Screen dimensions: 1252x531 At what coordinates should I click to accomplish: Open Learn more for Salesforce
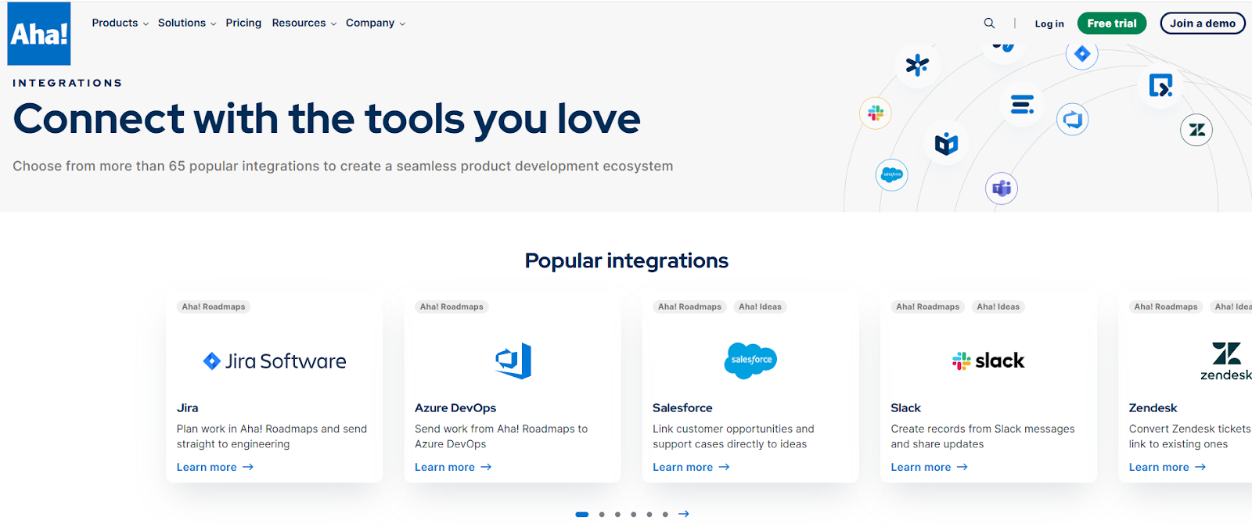(691, 467)
